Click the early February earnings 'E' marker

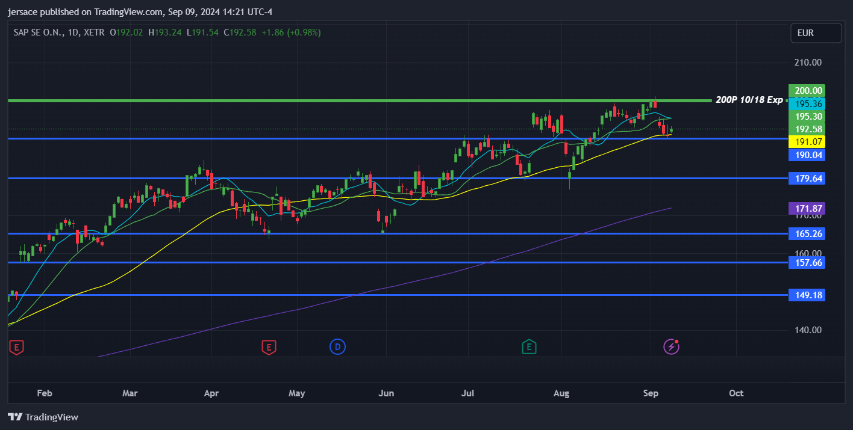(x=17, y=346)
